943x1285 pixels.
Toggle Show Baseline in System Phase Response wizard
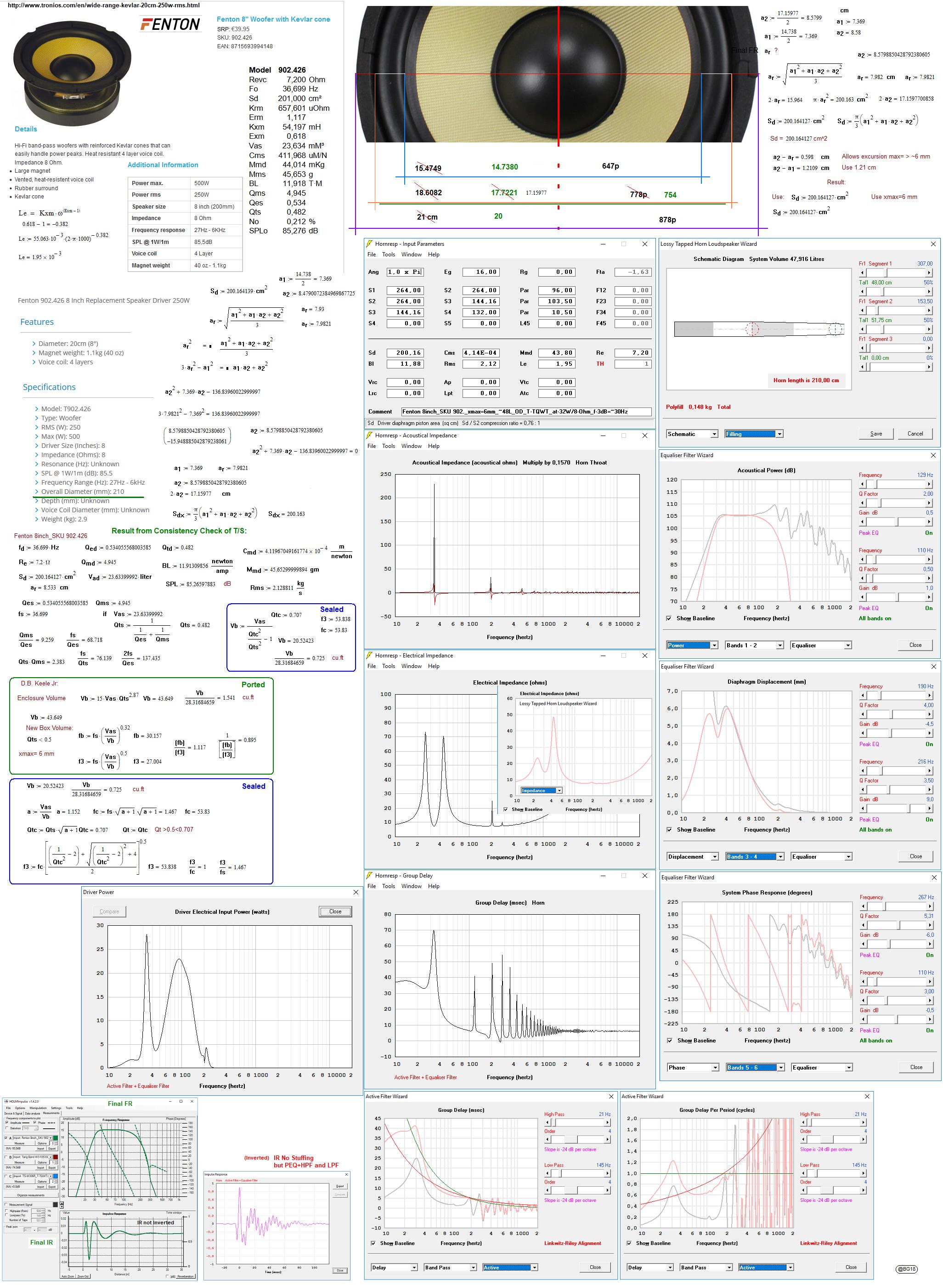point(670,1040)
